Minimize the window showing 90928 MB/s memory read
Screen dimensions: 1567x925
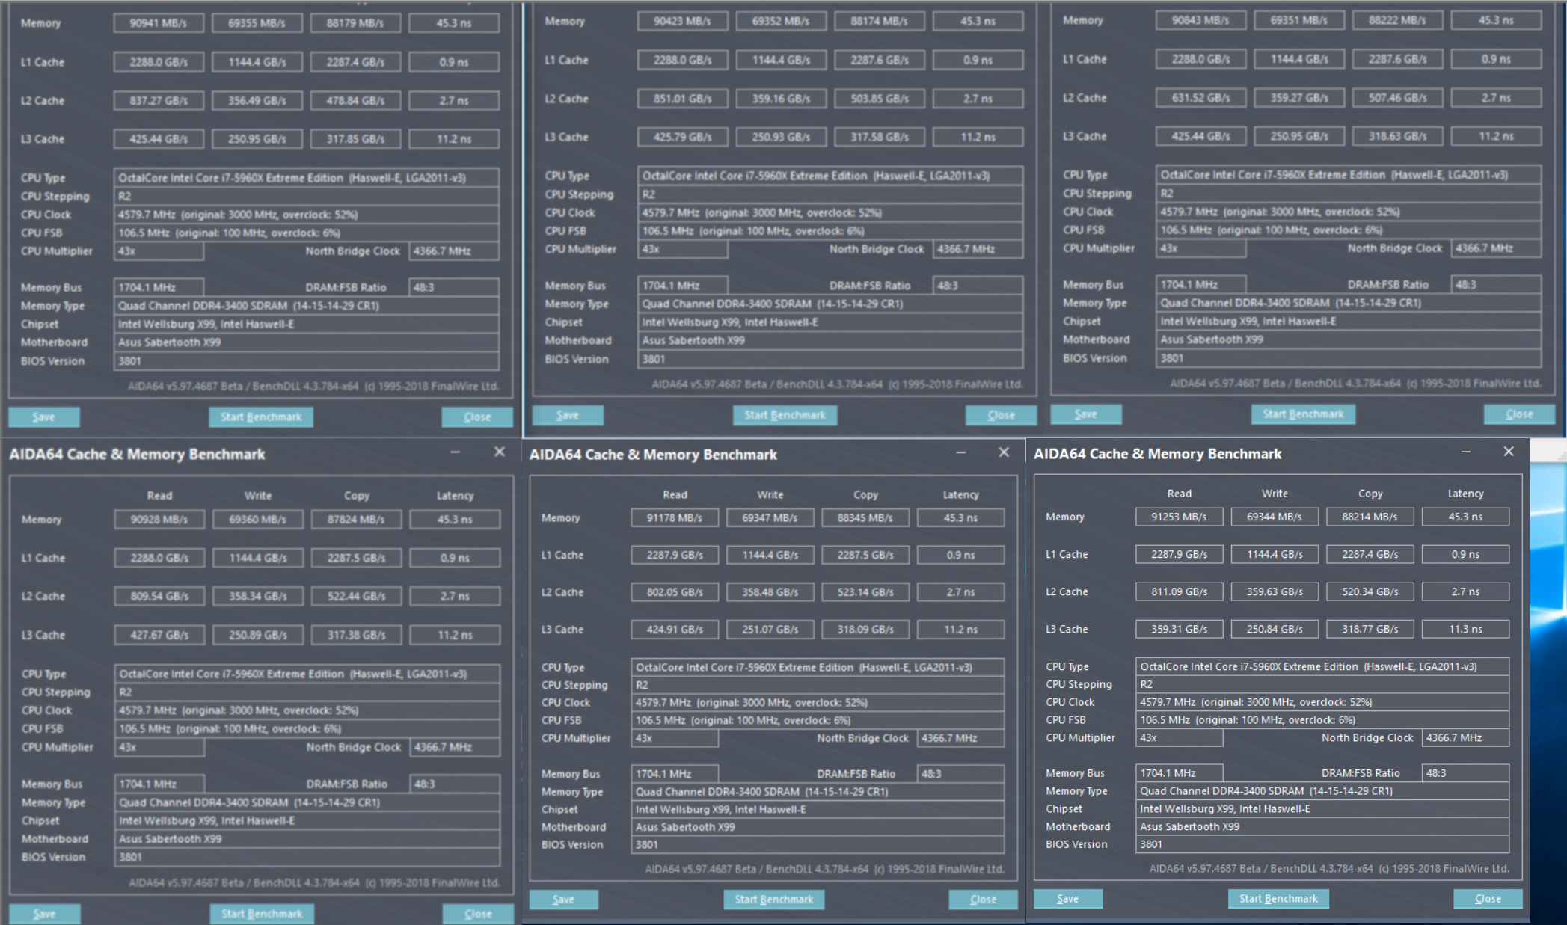pos(455,452)
